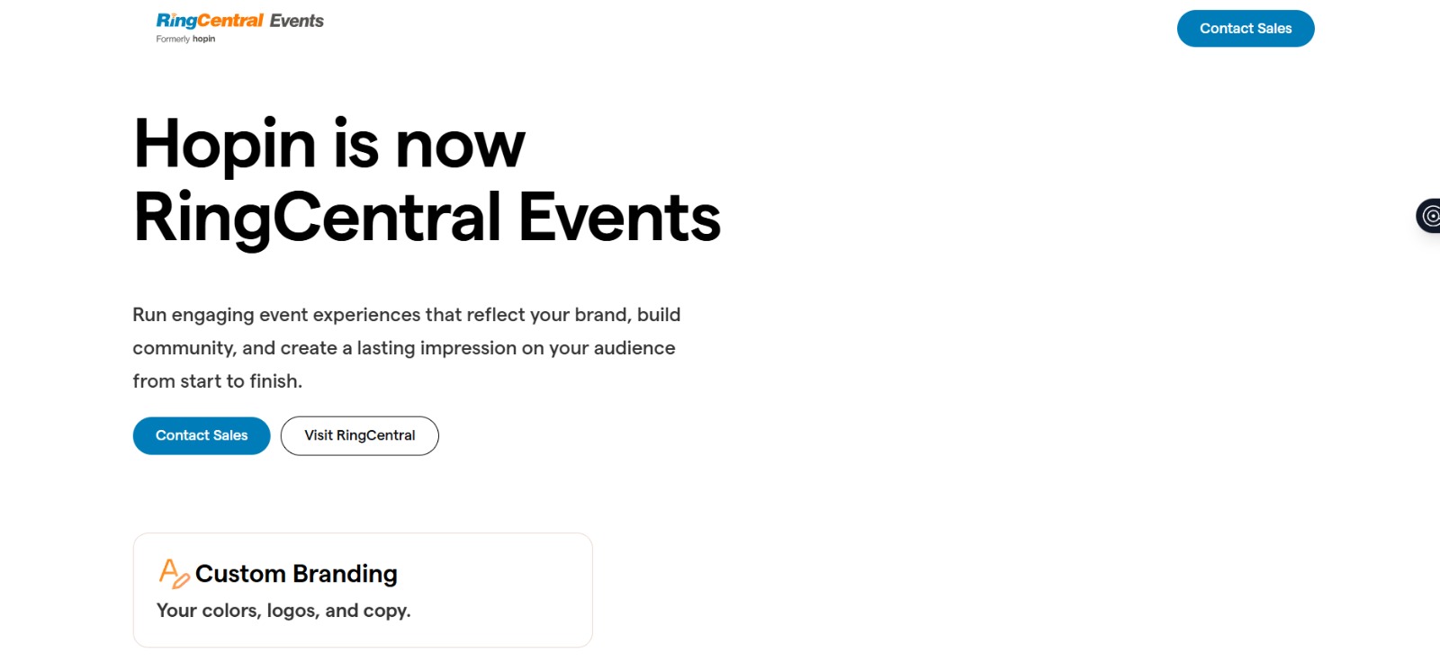Click the bold "hopin" word under the logo
The width and height of the screenshot is (1440, 671).
(x=204, y=39)
